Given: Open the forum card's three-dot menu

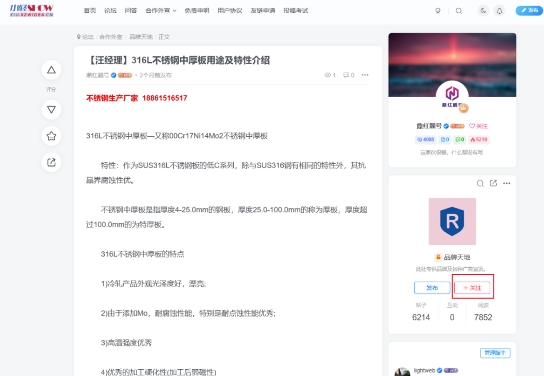Looking at the screenshot, I should coord(507,183).
